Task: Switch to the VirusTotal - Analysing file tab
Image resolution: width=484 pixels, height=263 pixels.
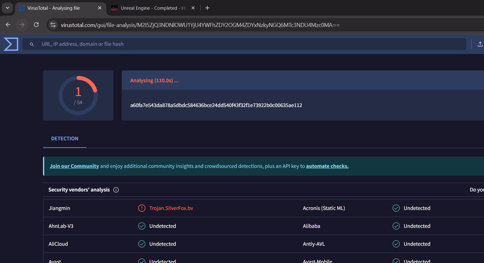Action: coord(60,8)
